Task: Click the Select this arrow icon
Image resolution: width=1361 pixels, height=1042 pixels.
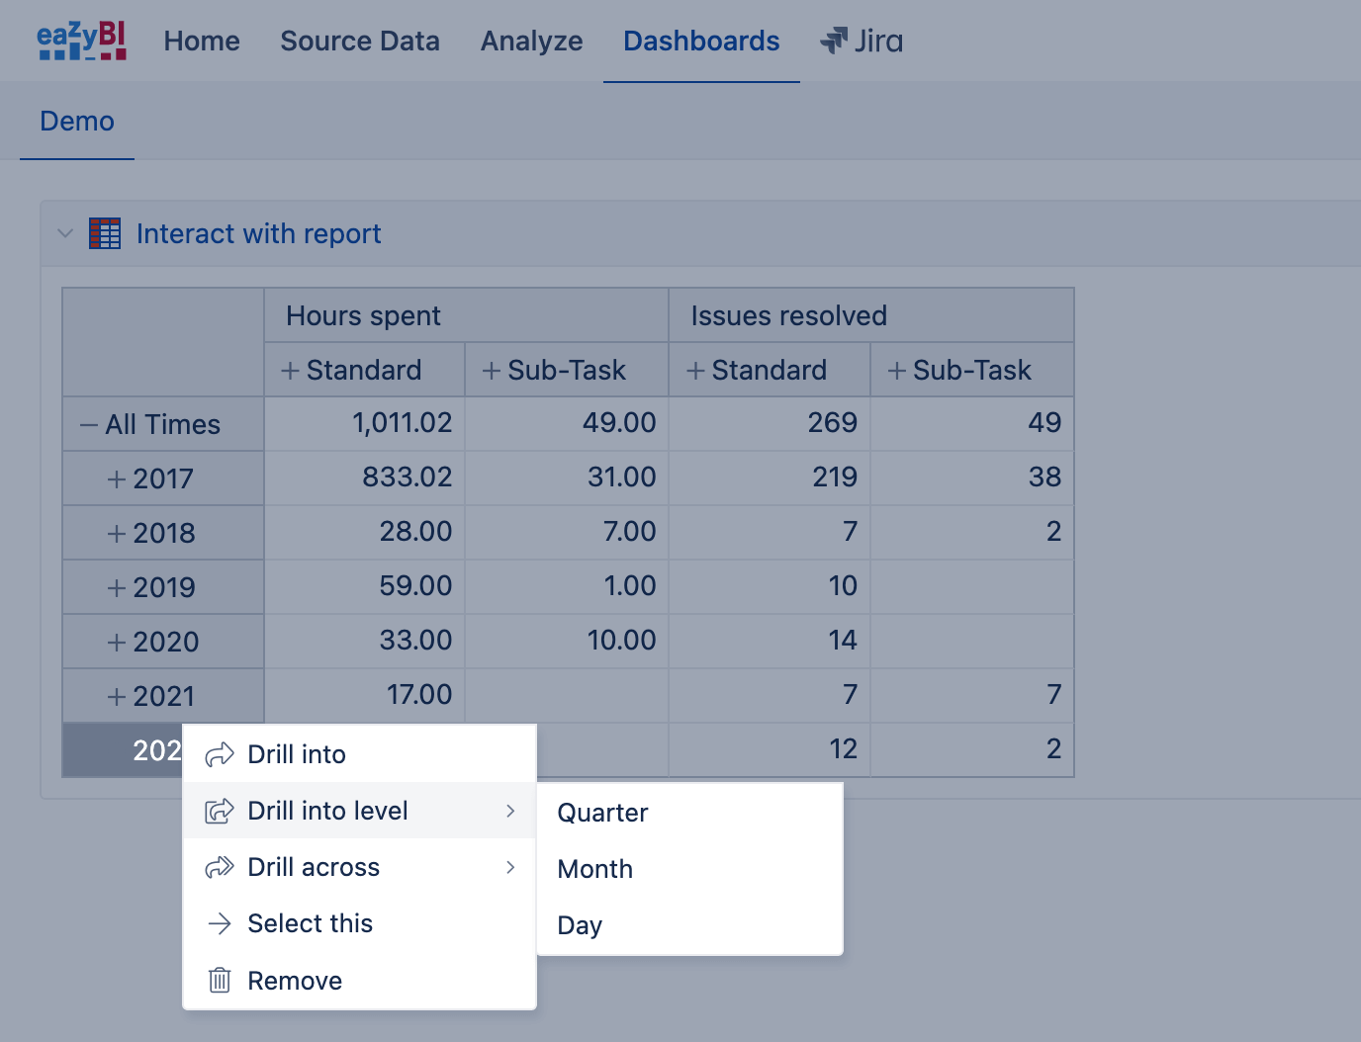Action: tap(220, 923)
